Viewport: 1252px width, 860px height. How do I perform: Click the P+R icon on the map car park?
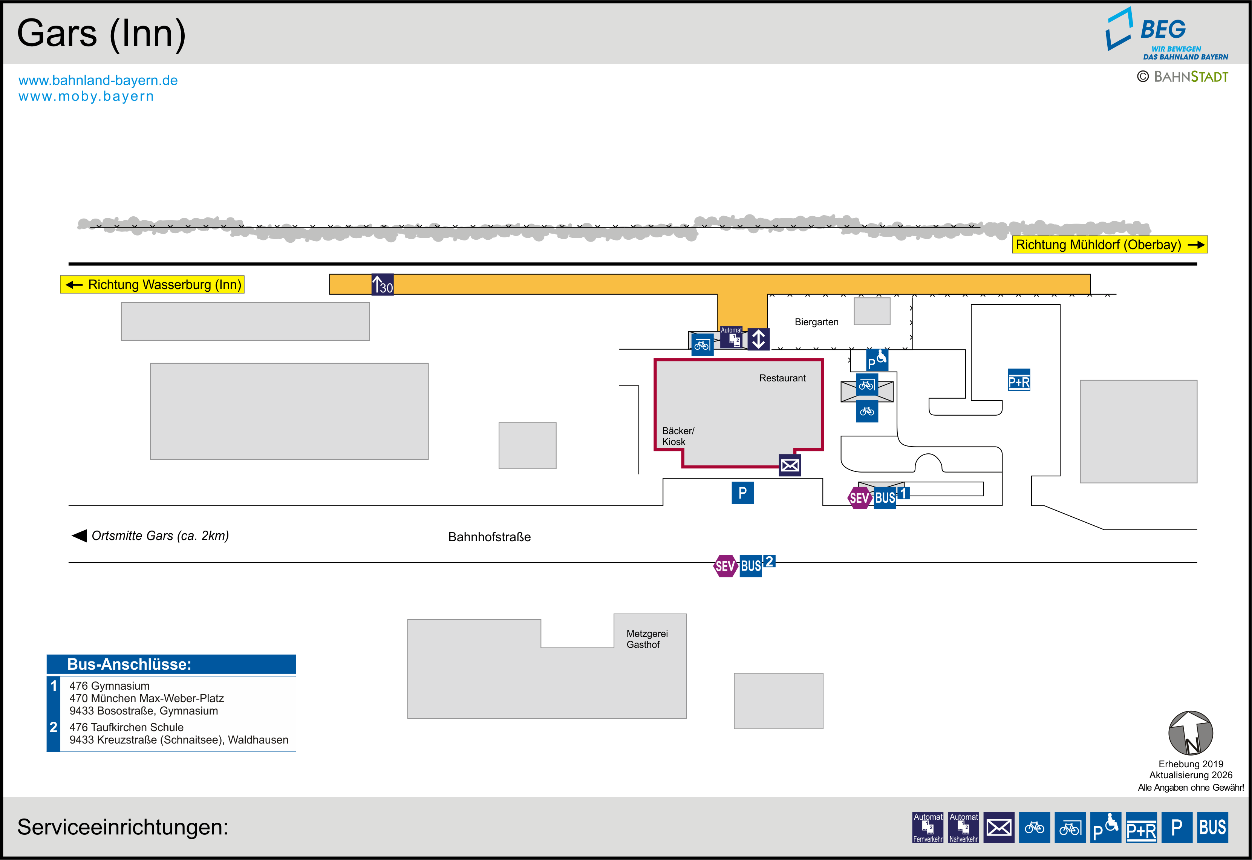(1019, 380)
